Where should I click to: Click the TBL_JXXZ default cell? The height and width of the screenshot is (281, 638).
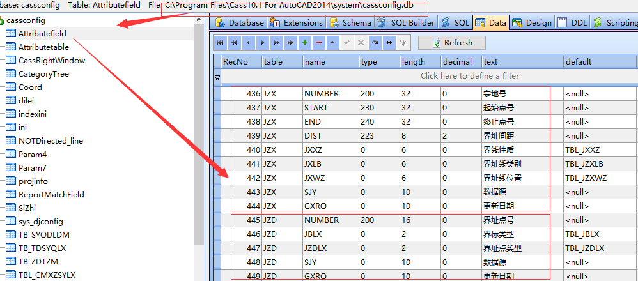[x=600, y=149]
